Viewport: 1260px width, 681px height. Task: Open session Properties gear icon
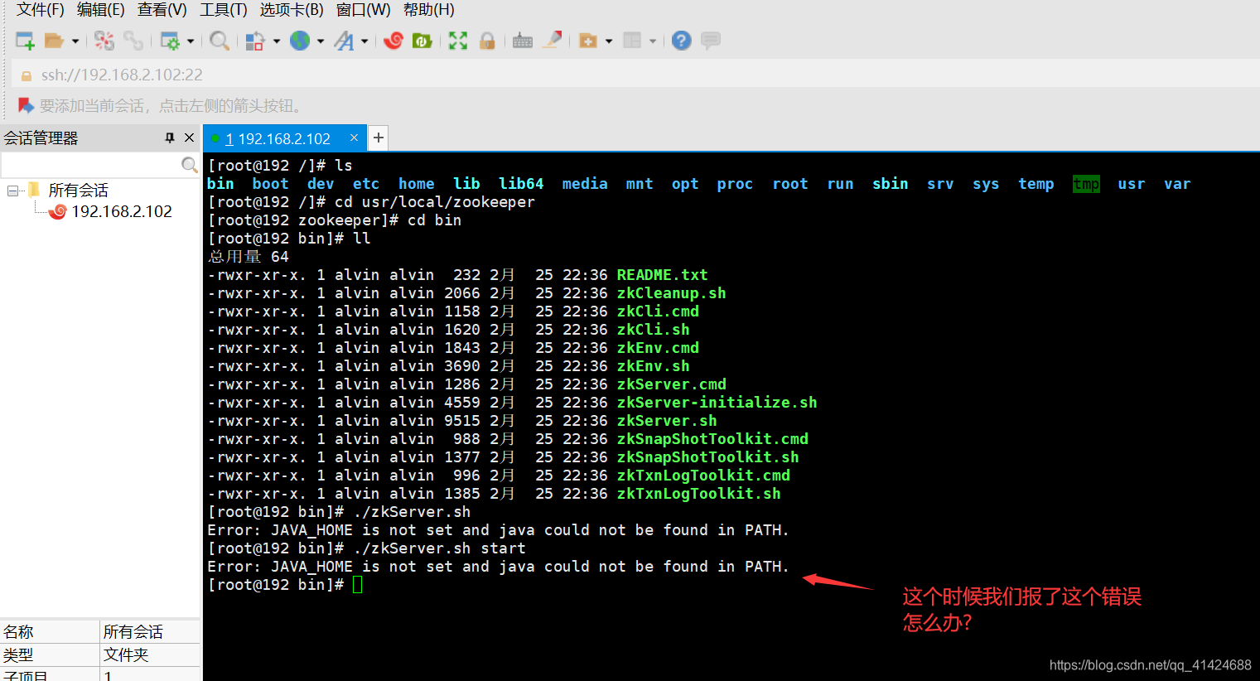click(x=170, y=41)
